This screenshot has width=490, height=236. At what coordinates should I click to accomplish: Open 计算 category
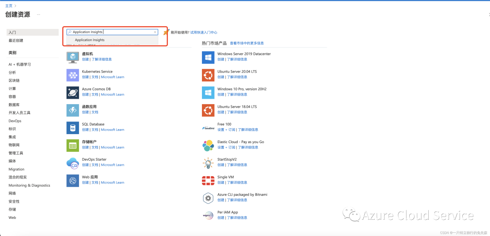(12, 89)
